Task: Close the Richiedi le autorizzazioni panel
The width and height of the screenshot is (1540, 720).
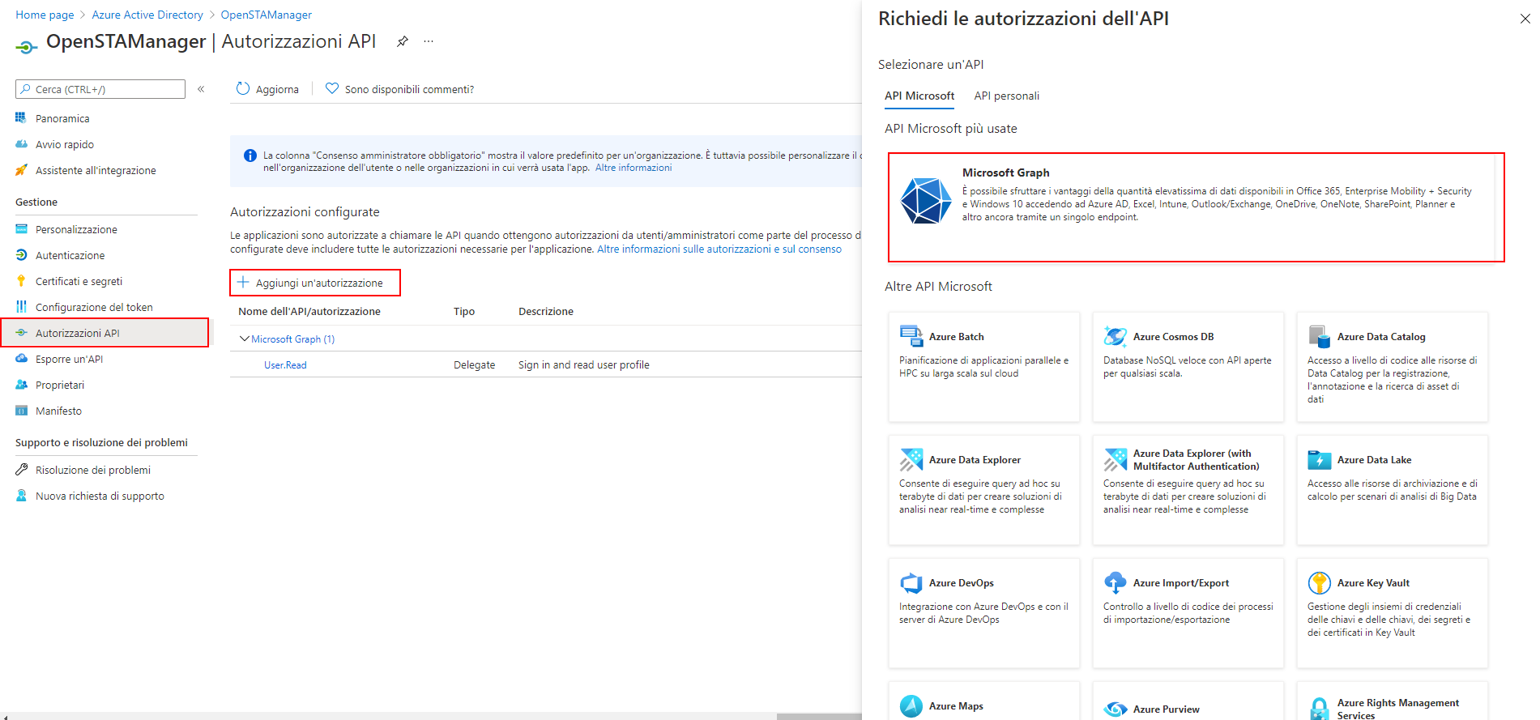Action: coord(1525,19)
